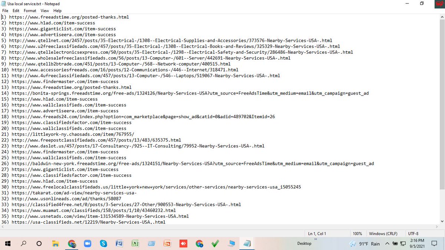This screenshot has width=445, height=250.
Task: Open the green checkmark taskbar app
Action: click(x=215, y=244)
